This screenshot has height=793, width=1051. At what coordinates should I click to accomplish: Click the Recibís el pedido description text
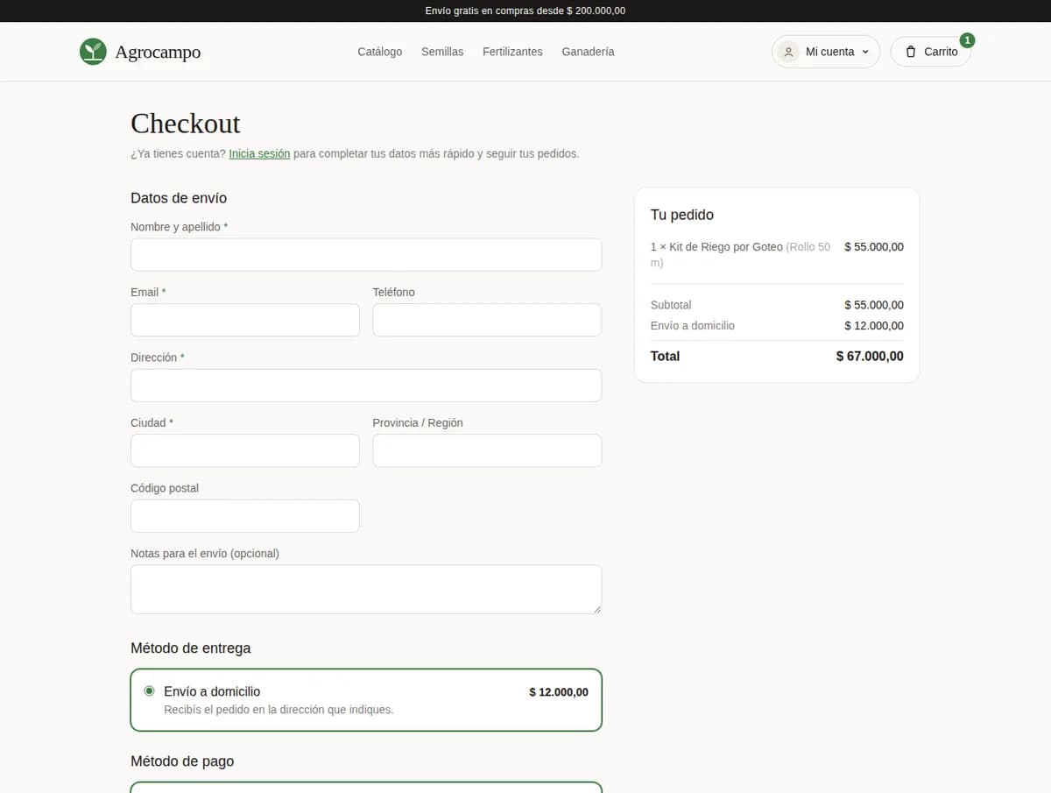[279, 710]
